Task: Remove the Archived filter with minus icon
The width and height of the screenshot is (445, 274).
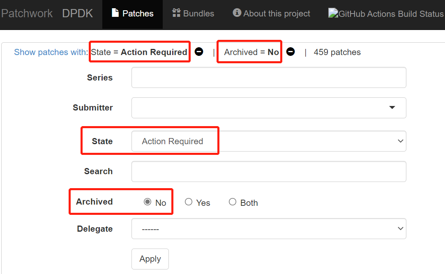Action: (291, 52)
